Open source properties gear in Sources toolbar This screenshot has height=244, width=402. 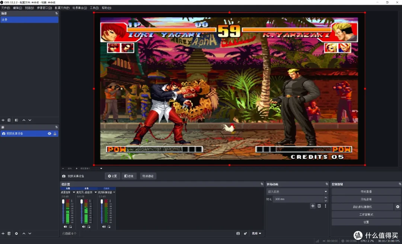tap(16, 234)
